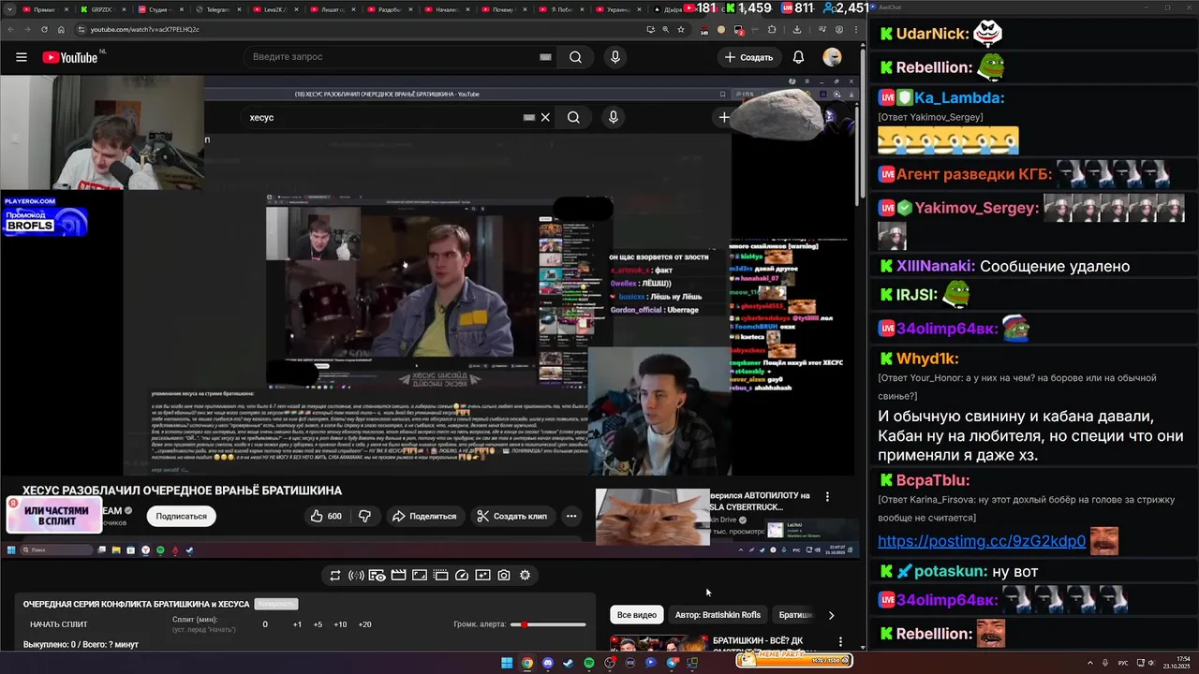Add +20 minutes to the split
Viewport: 1199px width, 674px height.
click(x=364, y=624)
